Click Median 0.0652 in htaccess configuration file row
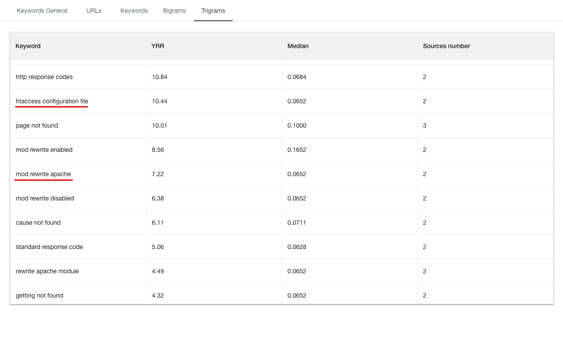 [x=297, y=101]
